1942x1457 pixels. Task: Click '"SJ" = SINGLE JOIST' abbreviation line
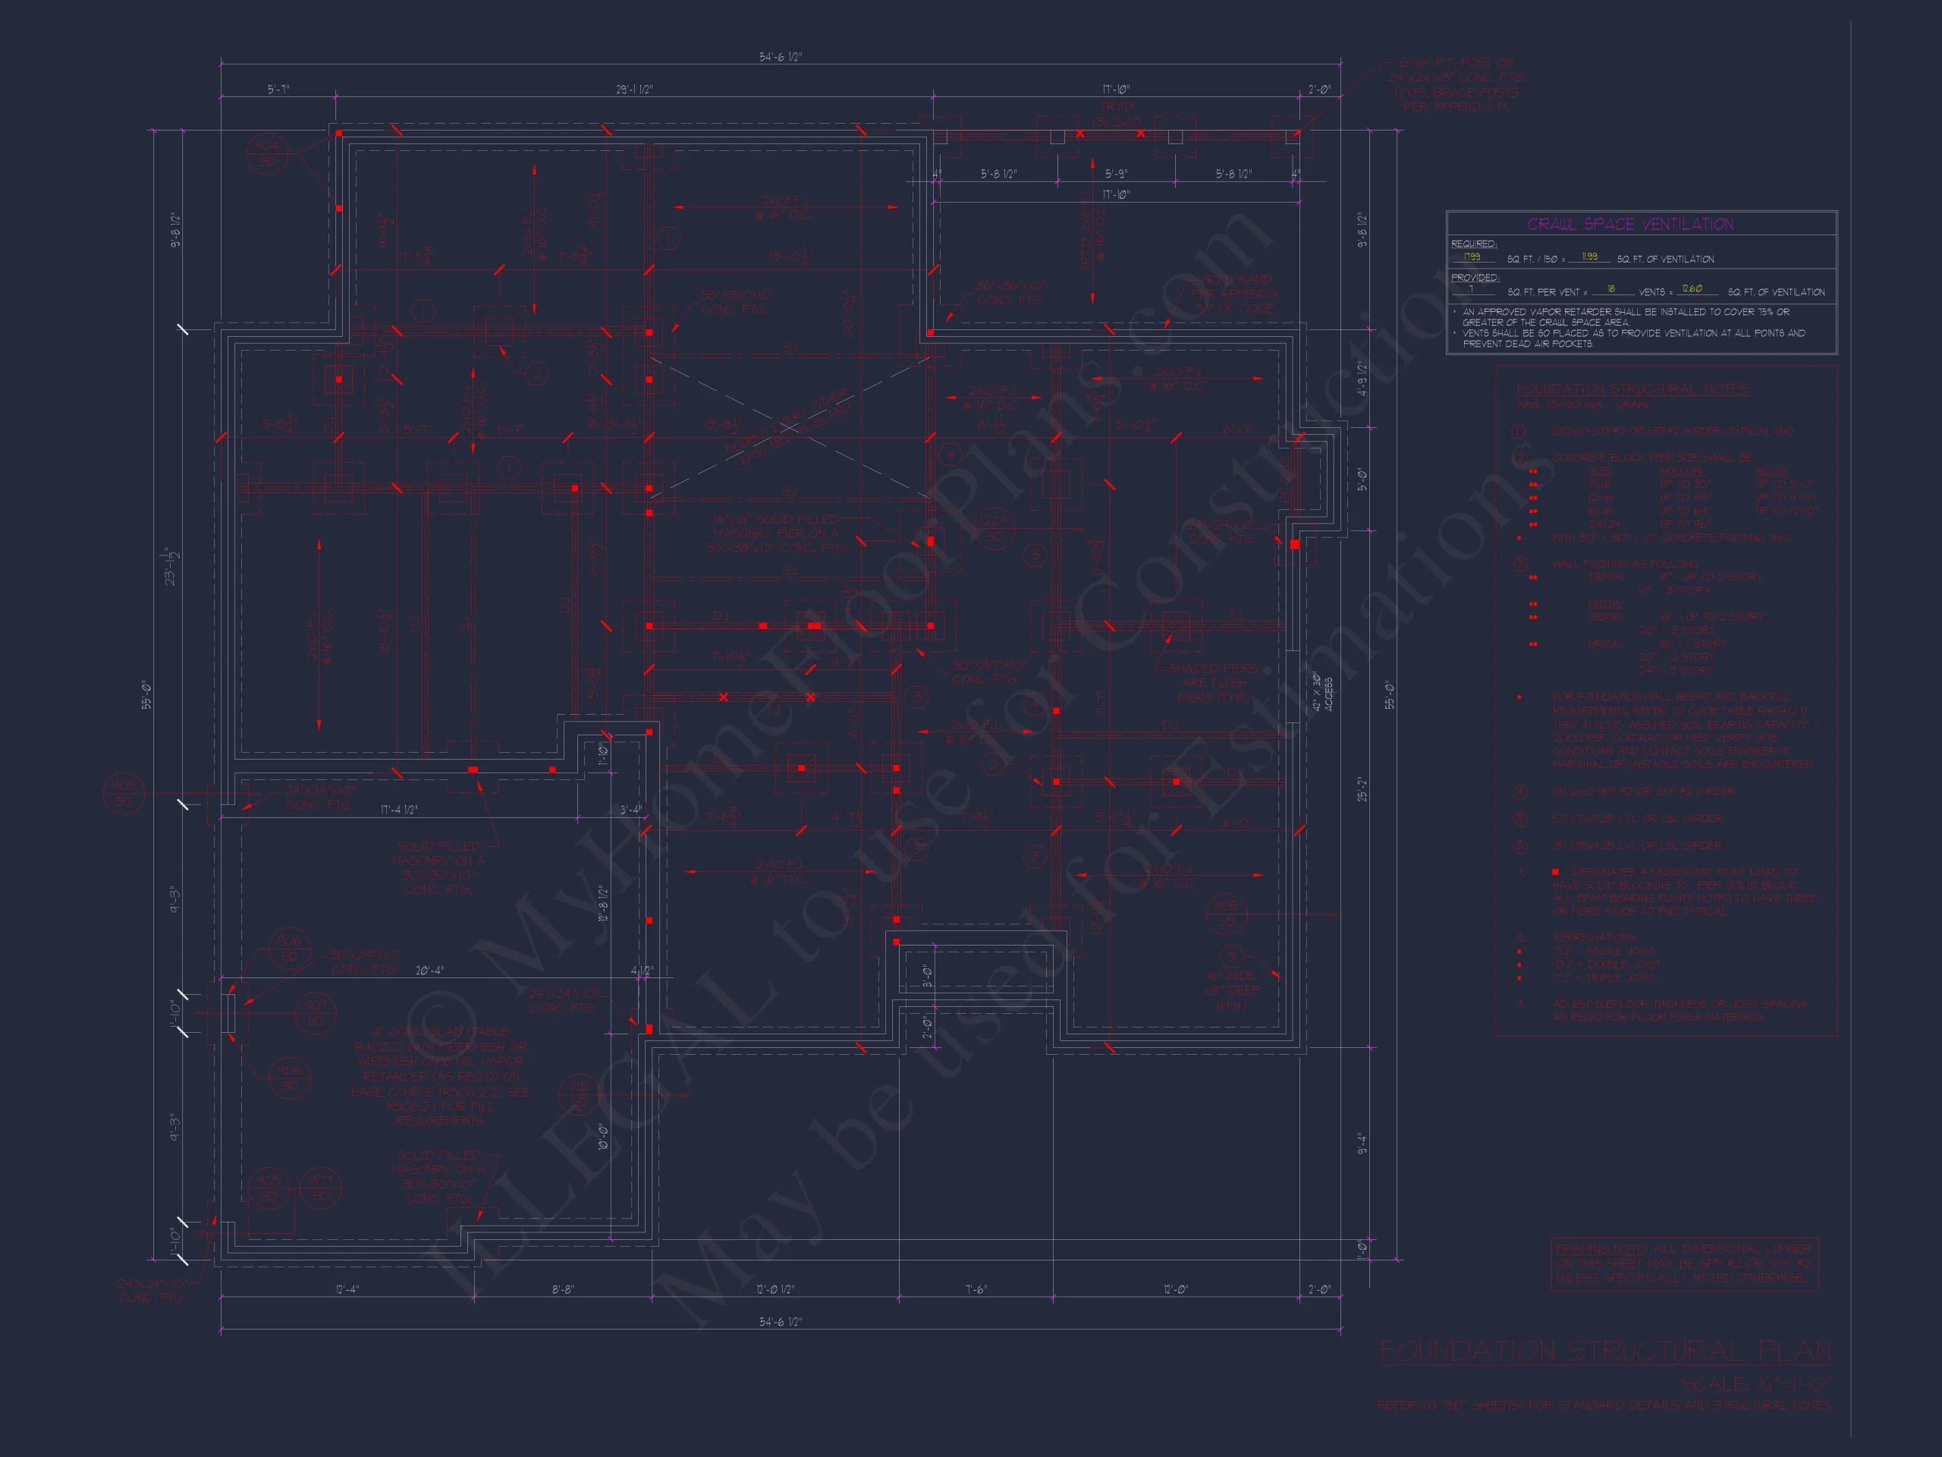1603,951
